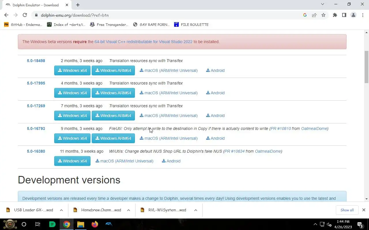Expand USB Loader GX wad download options
The image size is (369, 230).
coord(61,210)
